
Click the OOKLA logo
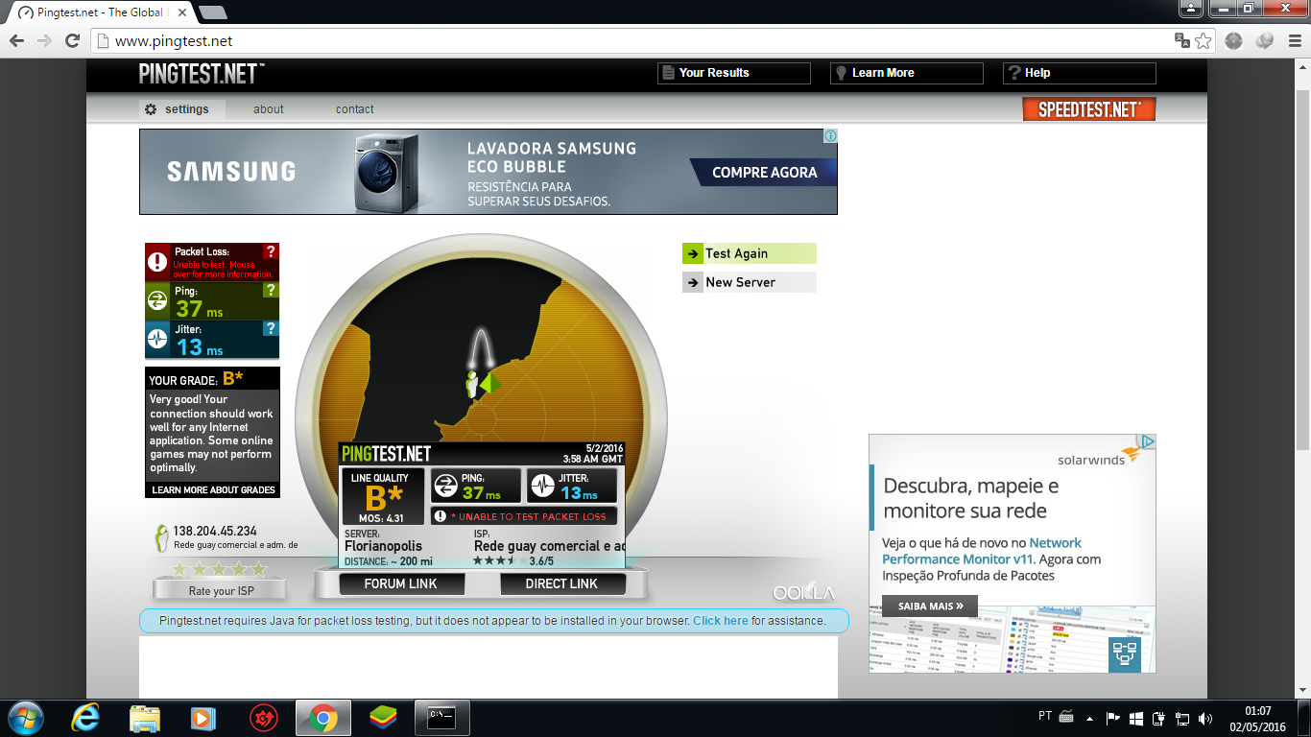pyautogui.click(x=804, y=592)
